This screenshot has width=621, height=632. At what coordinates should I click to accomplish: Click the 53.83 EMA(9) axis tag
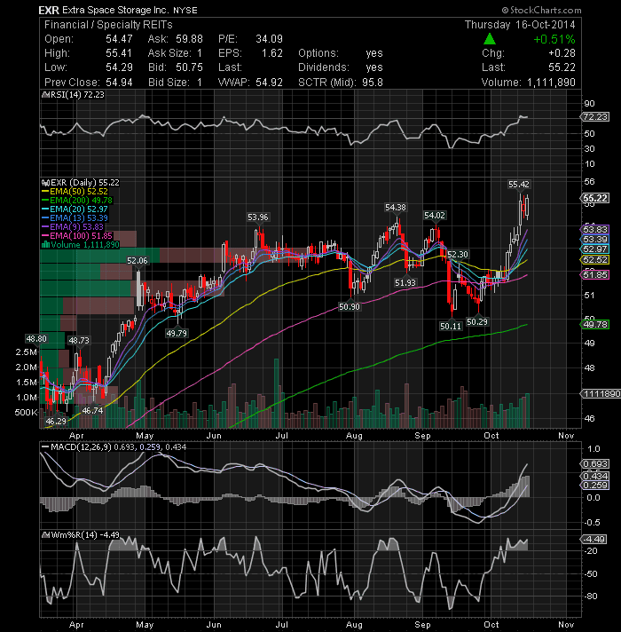pos(594,229)
